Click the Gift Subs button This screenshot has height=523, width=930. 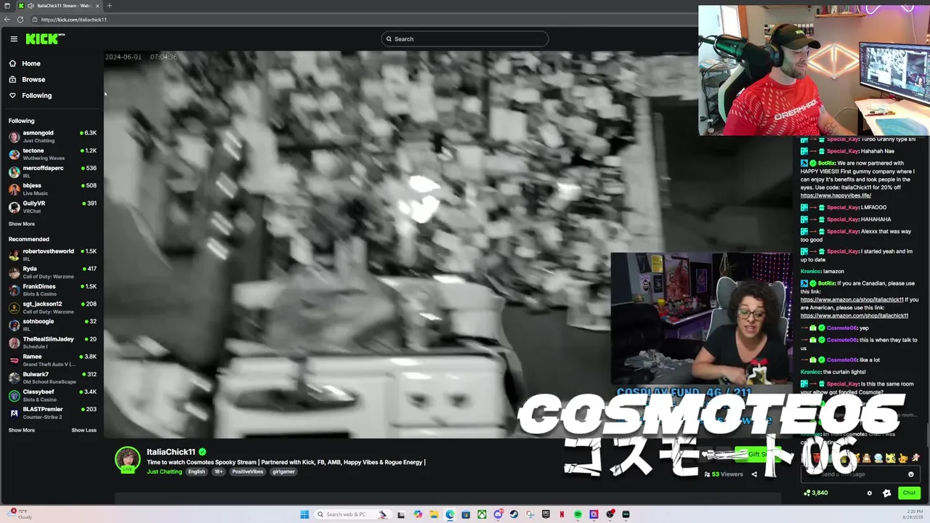pyautogui.click(x=758, y=455)
